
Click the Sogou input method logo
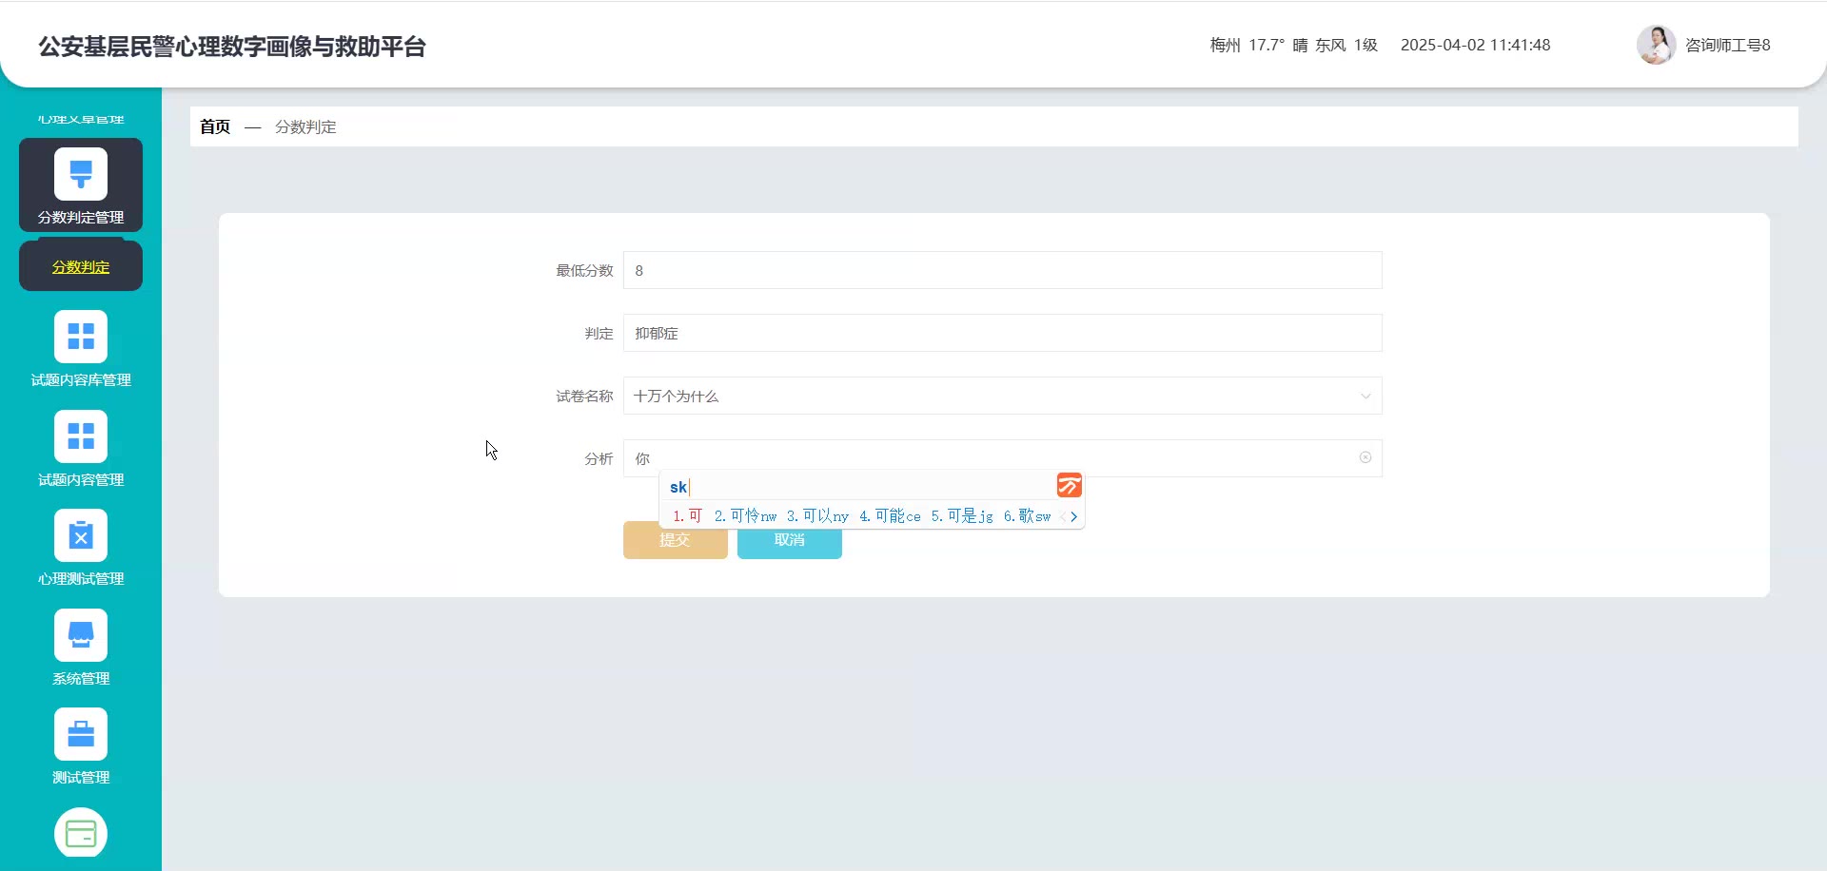click(1069, 486)
